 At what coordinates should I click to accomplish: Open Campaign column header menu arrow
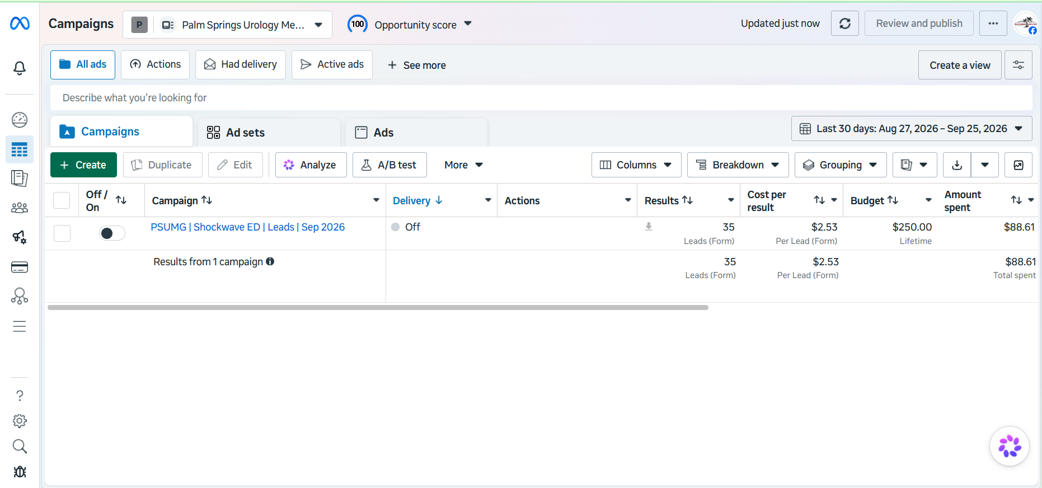376,200
